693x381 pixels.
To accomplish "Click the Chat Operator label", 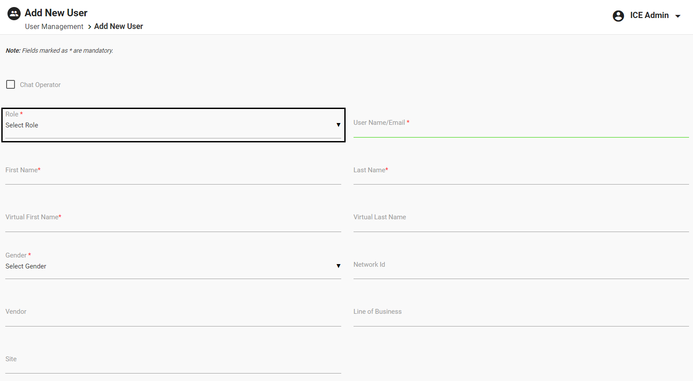I will [40, 85].
